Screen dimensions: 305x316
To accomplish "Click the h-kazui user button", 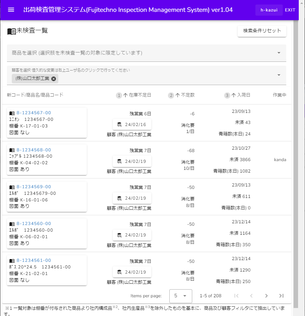I will (269, 10).
